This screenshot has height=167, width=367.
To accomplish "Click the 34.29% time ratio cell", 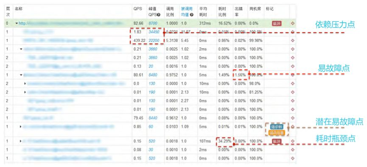I will (225, 141).
